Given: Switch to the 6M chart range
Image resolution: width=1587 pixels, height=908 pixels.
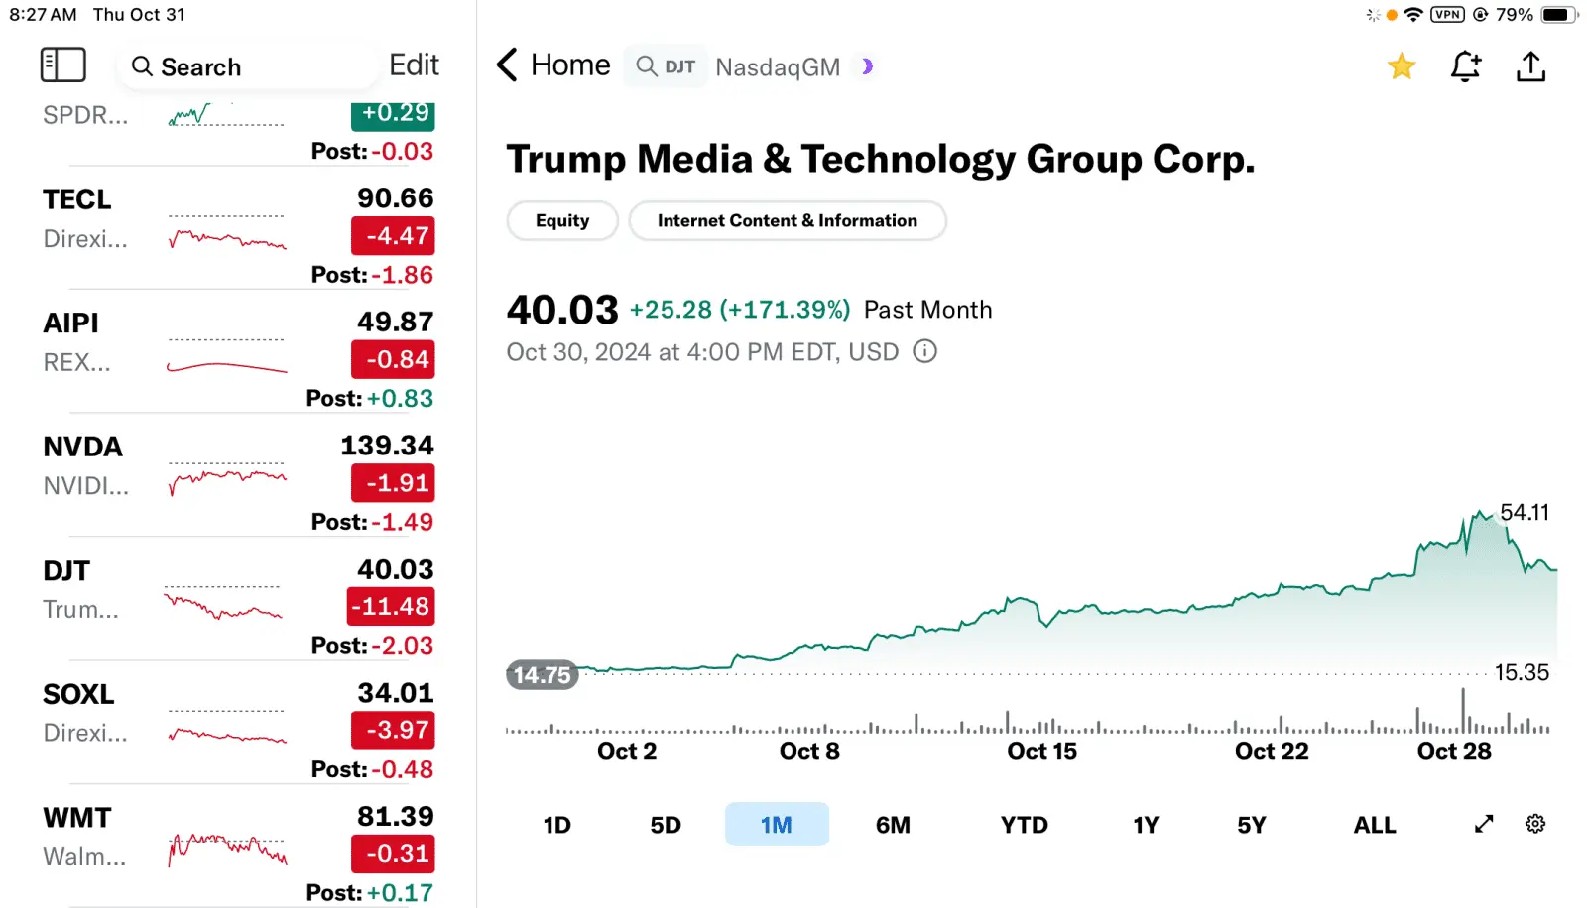Looking at the screenshot, I should [x=893, y=825].
